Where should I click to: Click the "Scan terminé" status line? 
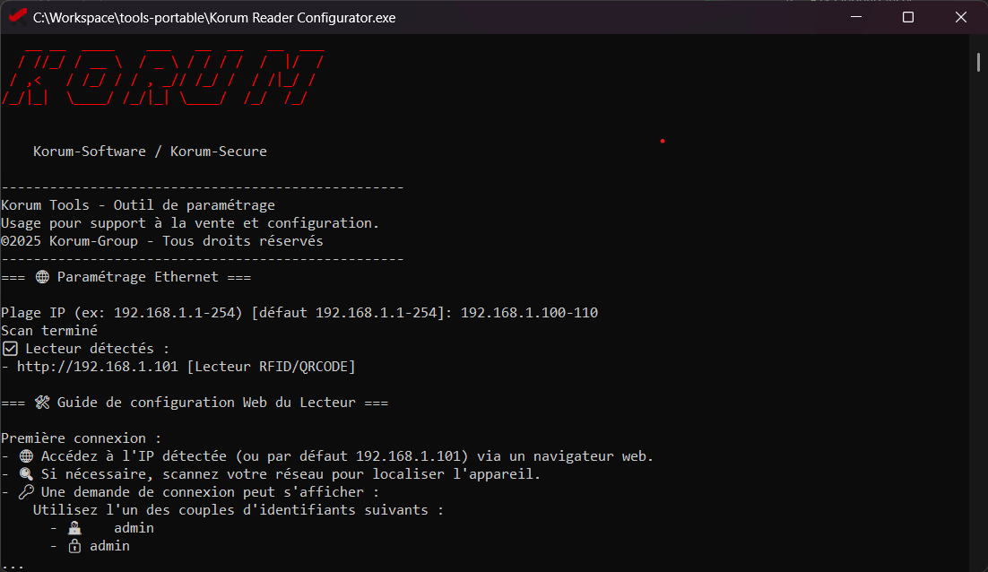(x=49, y=331)
